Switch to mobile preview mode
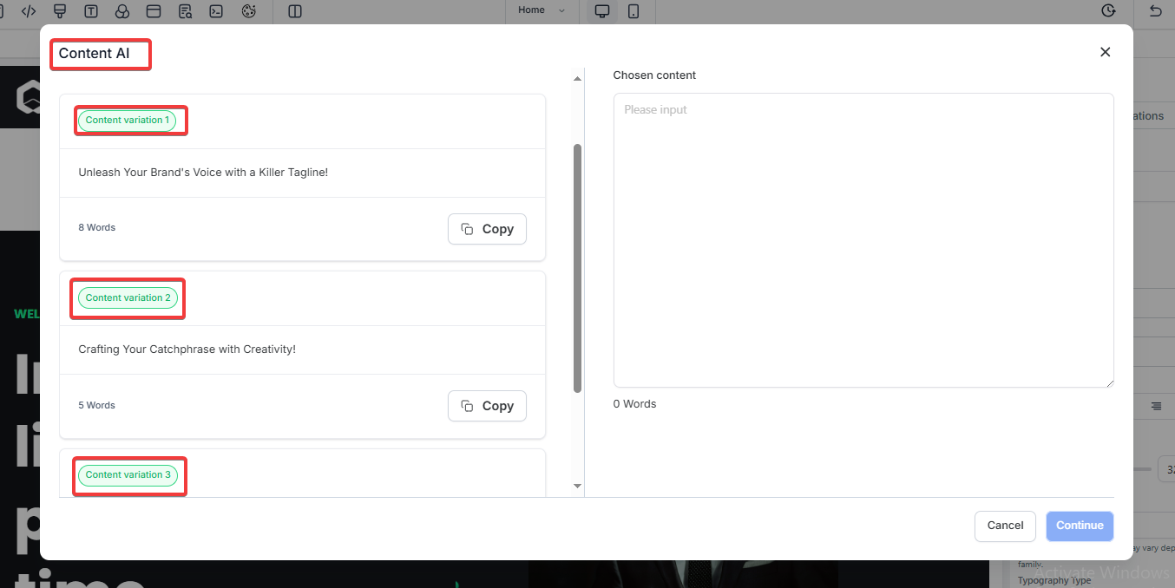This screenshot has width=1175, height=588. (633, 11)
